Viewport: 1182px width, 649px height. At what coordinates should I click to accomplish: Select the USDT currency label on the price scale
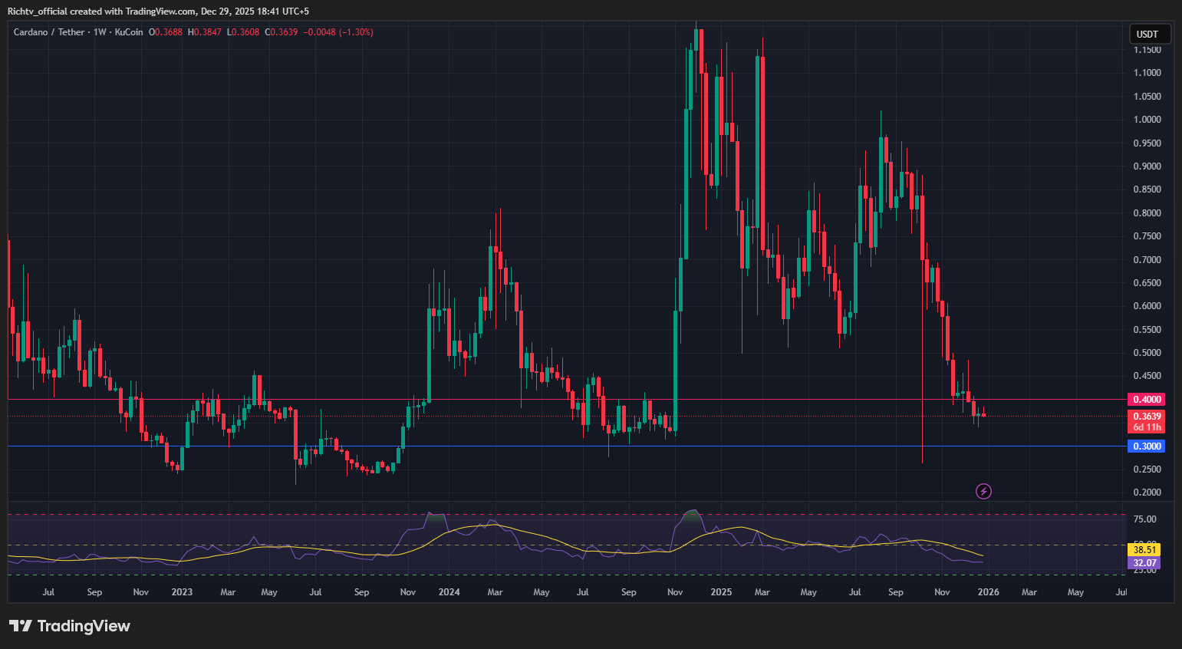1150,34
